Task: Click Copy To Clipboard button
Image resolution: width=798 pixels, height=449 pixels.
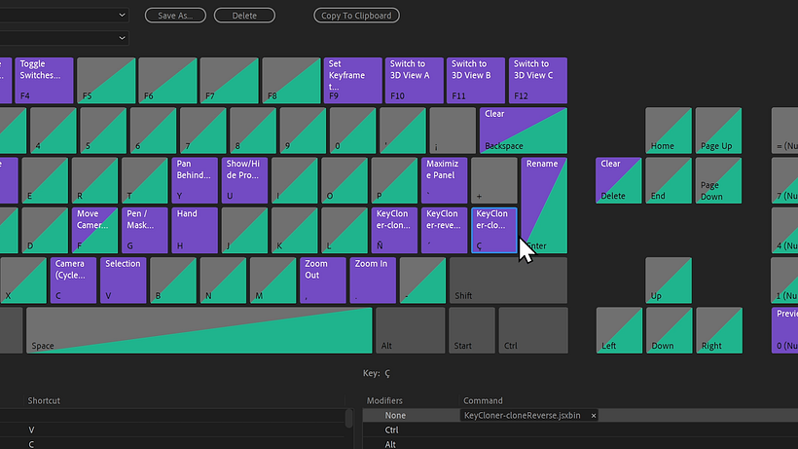Action: coord(356,16)
